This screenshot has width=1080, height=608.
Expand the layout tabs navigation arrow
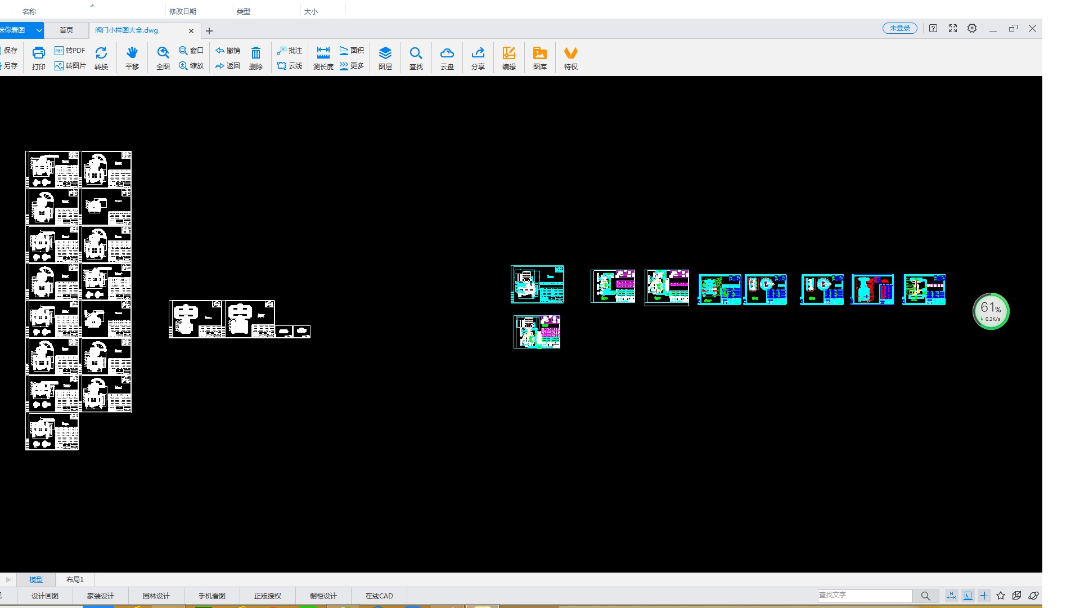(x=8, y=579)
